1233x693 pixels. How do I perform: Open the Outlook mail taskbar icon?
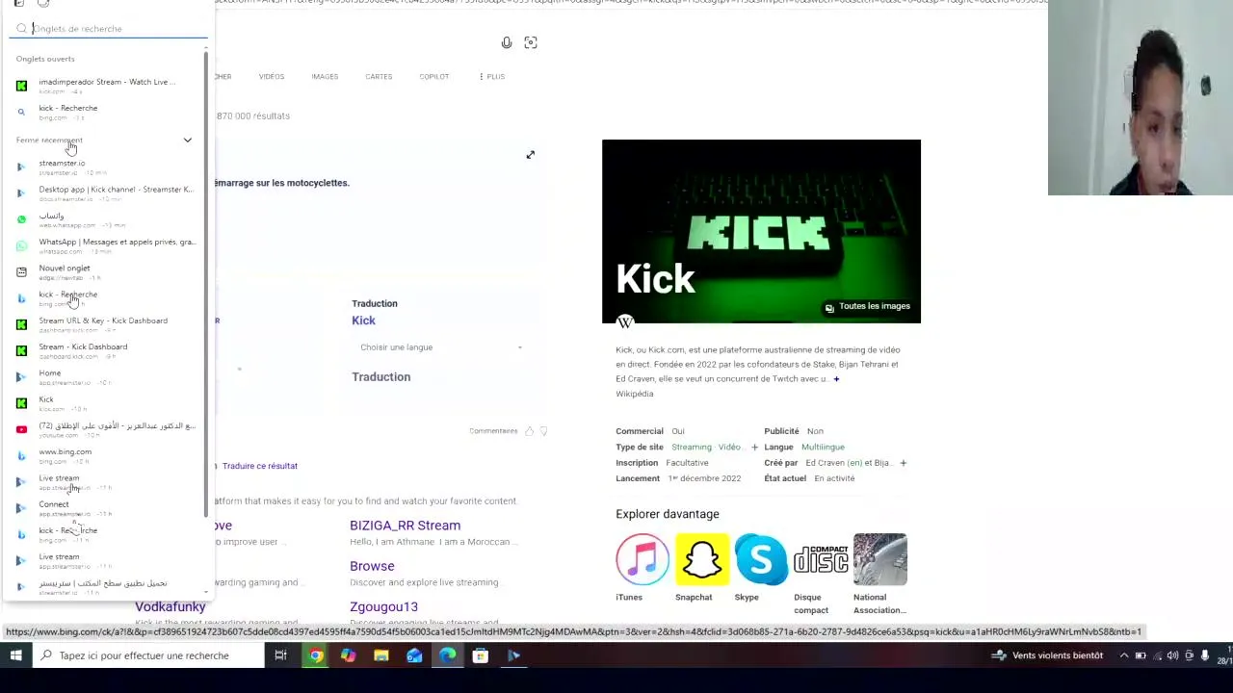tap(414, 655)
